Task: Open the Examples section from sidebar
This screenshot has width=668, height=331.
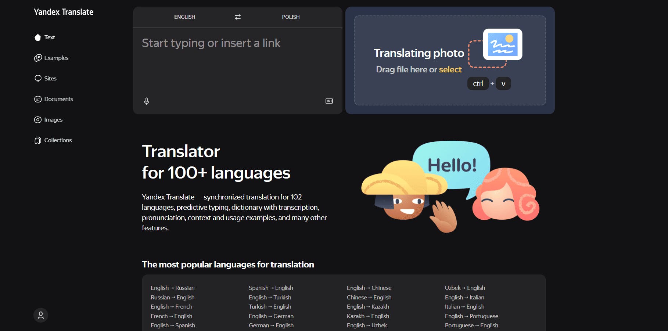Action: tap(56, 58)
